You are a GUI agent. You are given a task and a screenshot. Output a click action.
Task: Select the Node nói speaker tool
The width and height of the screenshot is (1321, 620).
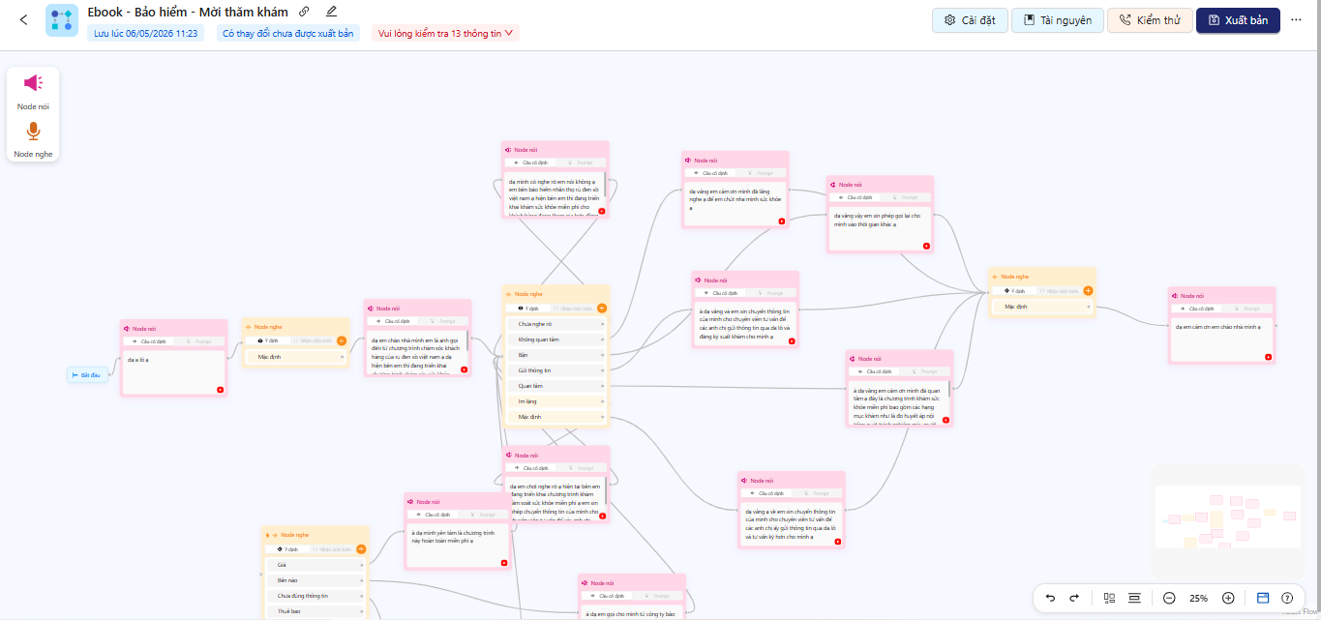(33, 91)
